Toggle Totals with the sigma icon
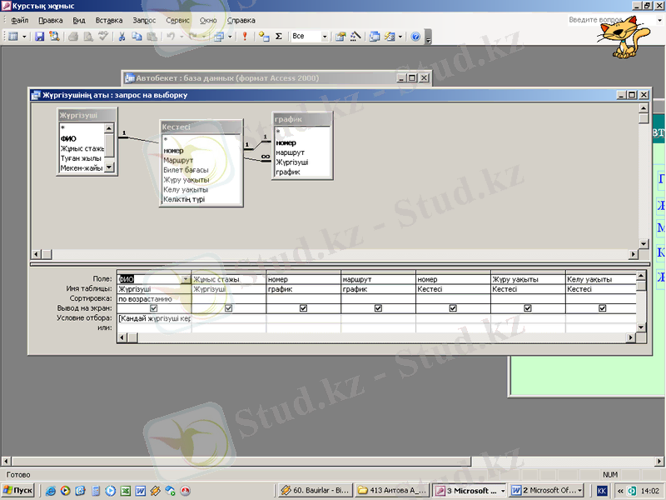 point(278,37)
